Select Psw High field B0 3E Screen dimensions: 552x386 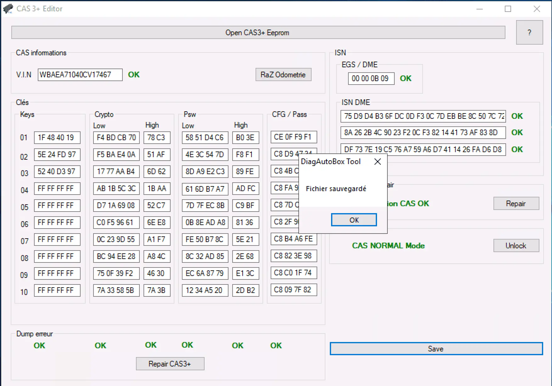pyautogui.click(x=245, y=137)
